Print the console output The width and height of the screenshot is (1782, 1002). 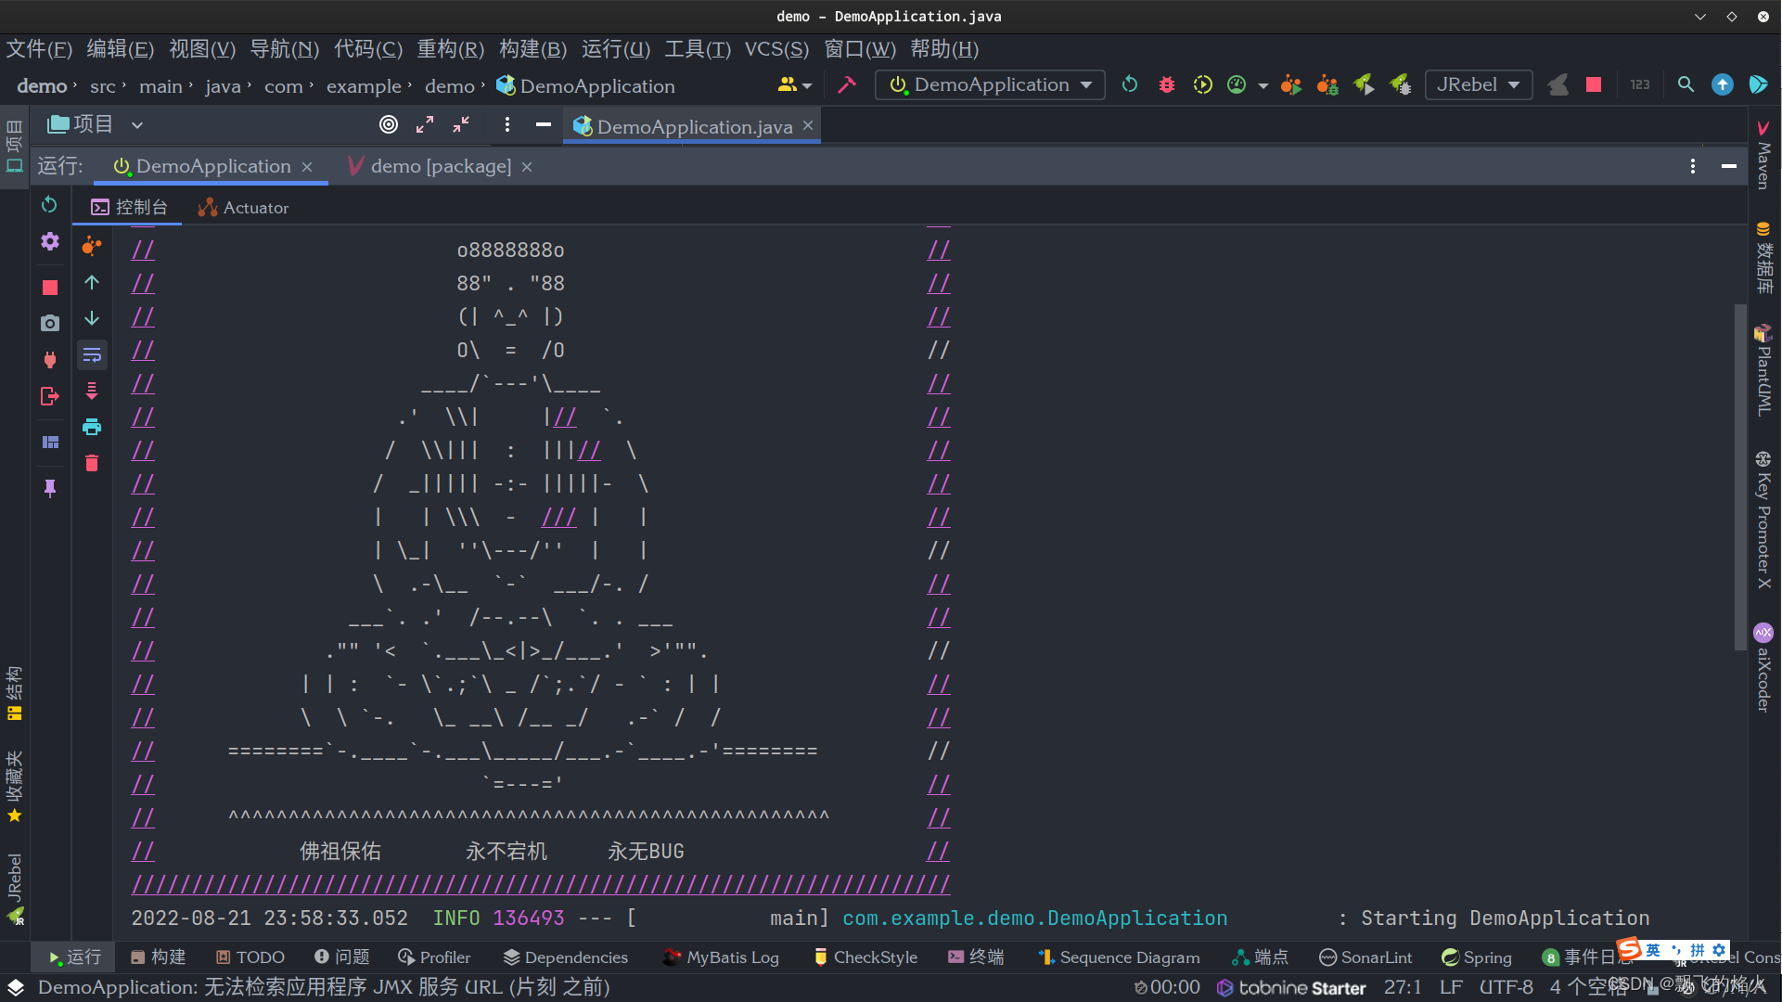[x=91, y=427]
